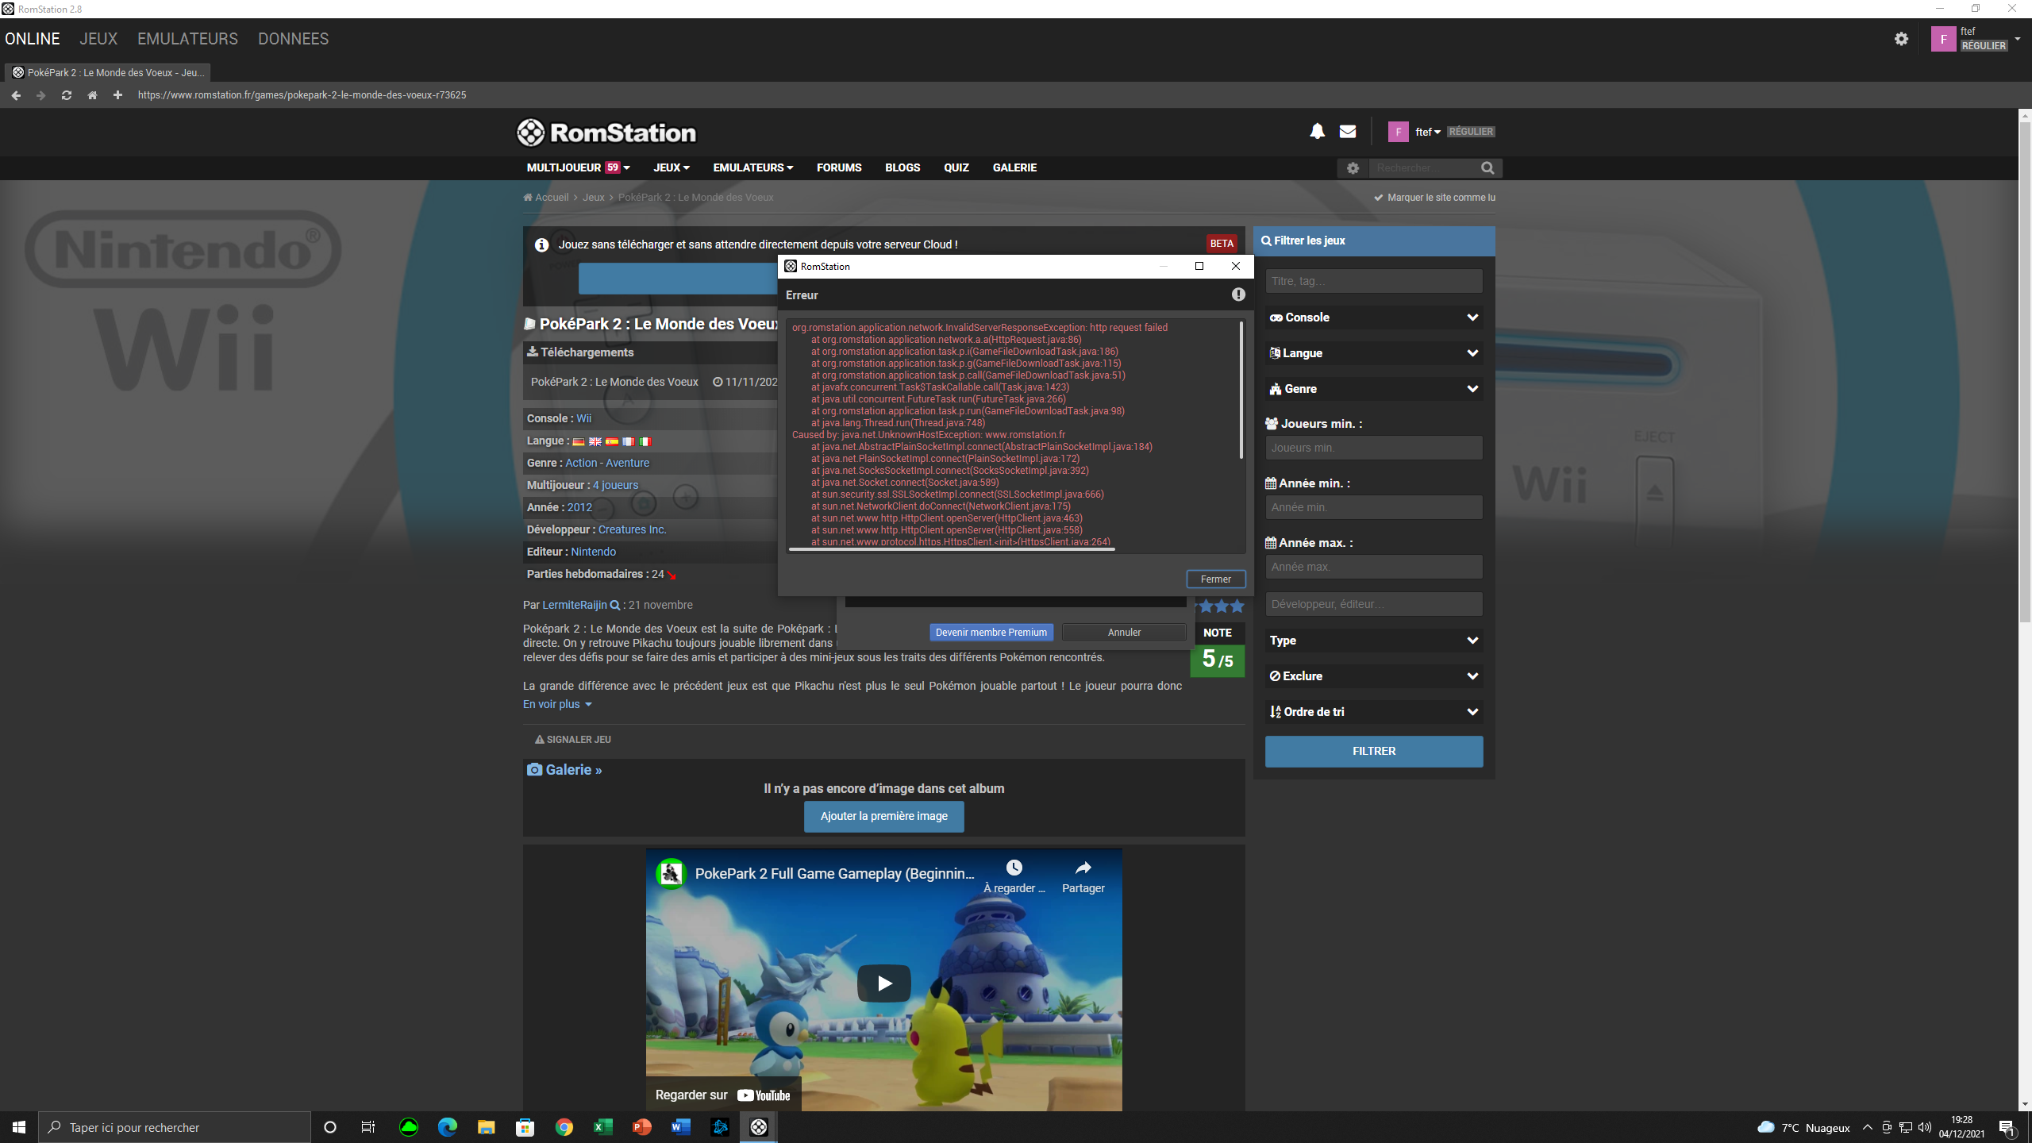This screenshot has width=2032, height=1143.
Task: Go forward in RomStation browser
Action: [x=41, y=95]
